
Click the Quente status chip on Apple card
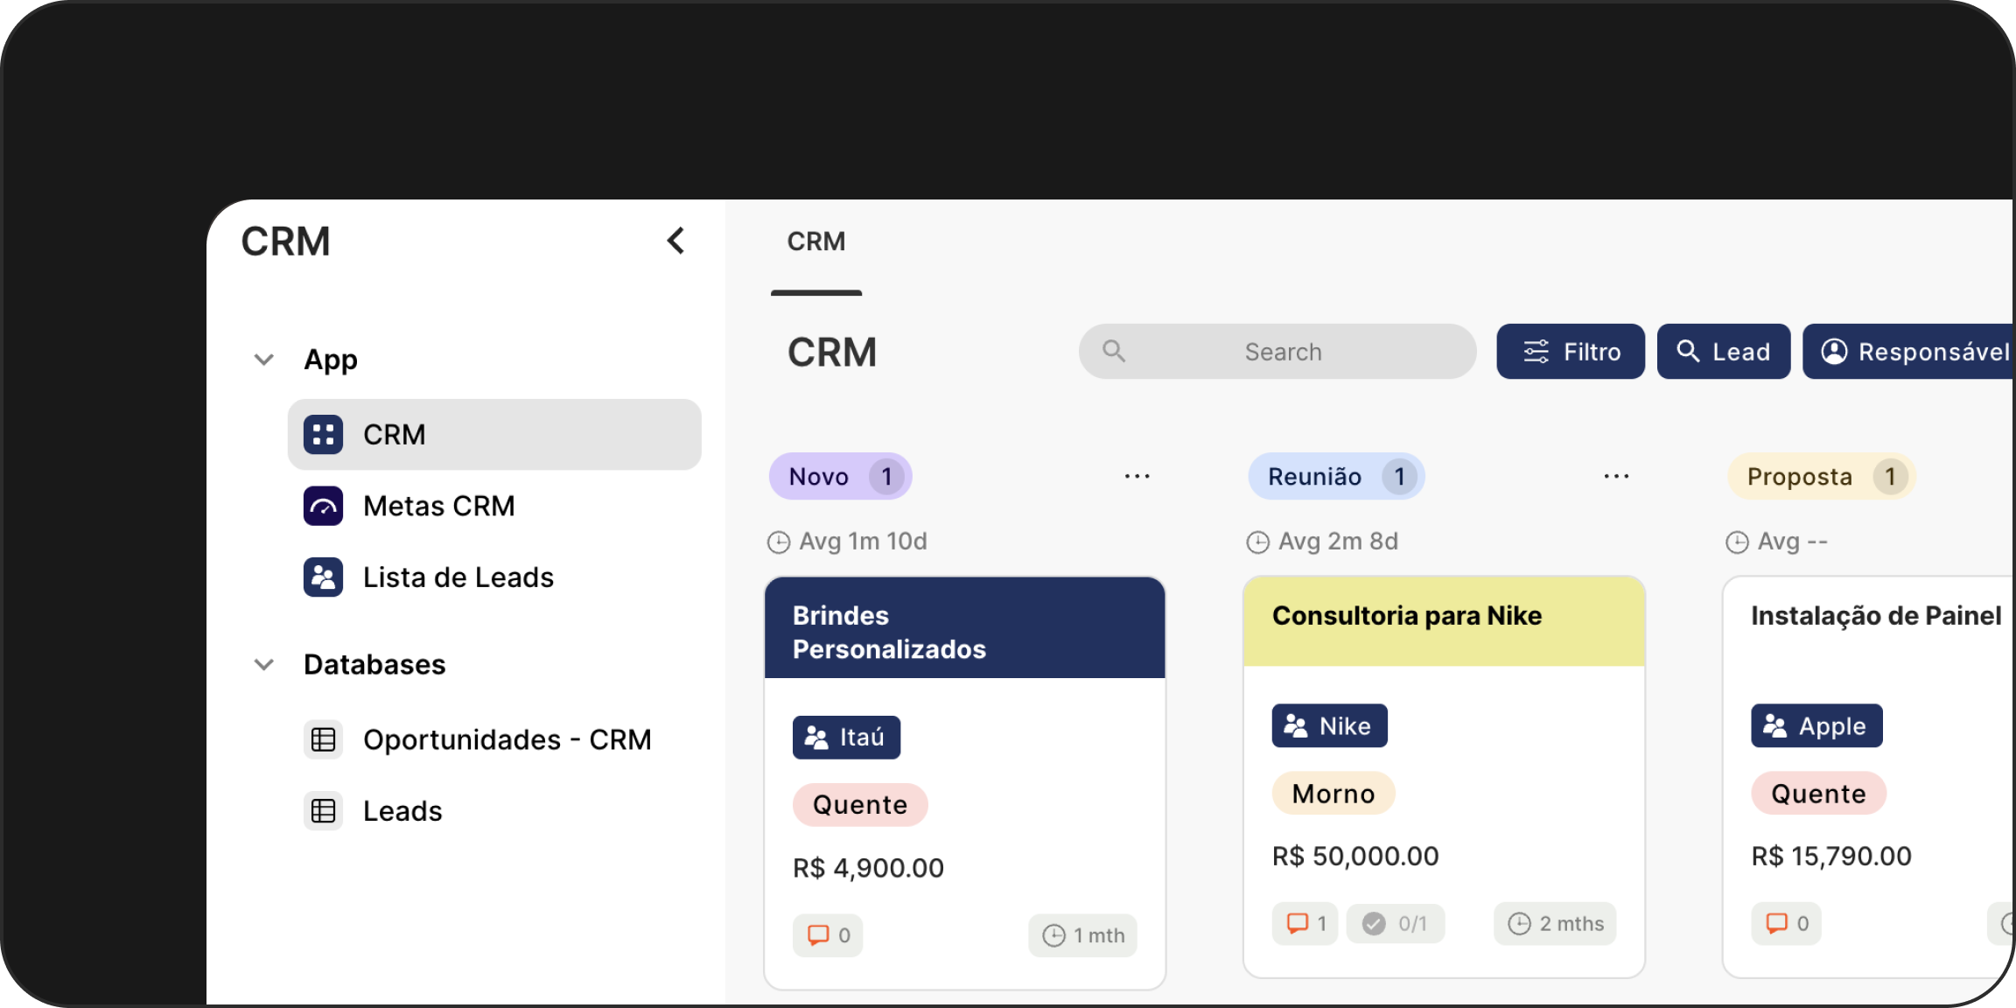pos(1818,793)
